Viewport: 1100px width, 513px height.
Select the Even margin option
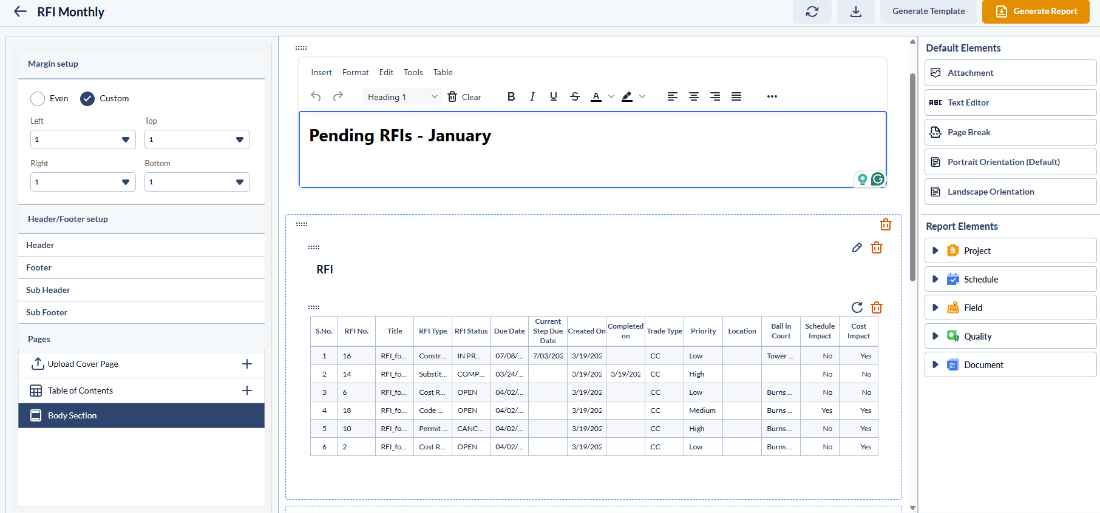pyautogui.click(x=38, y=98)
